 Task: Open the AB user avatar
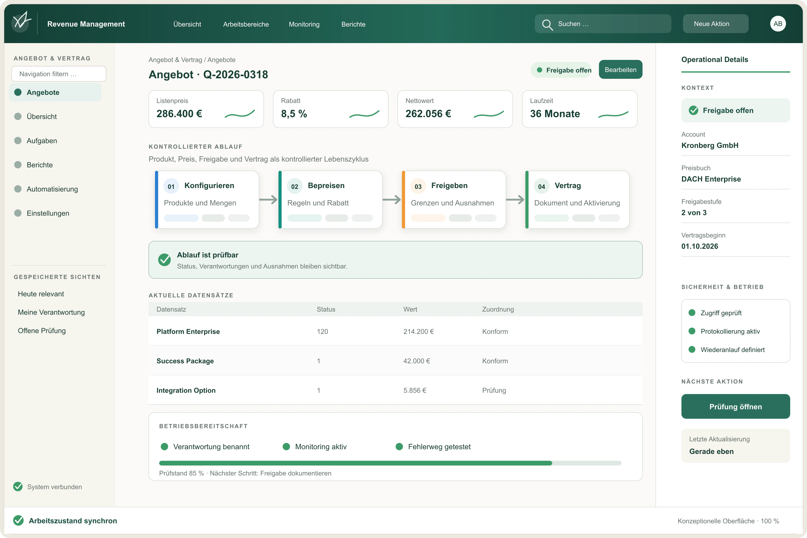click(x=778, y=24)
